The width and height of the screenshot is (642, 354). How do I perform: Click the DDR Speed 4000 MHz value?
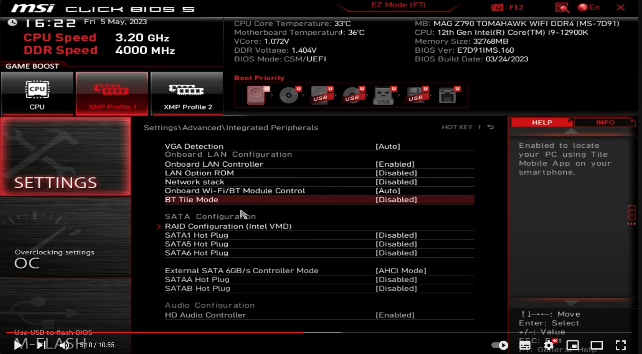tap(145, 50)
